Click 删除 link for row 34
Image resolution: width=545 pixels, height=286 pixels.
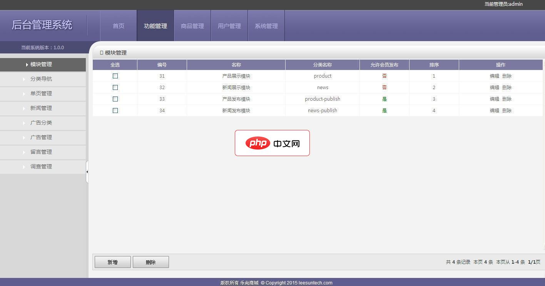[507, 111]
